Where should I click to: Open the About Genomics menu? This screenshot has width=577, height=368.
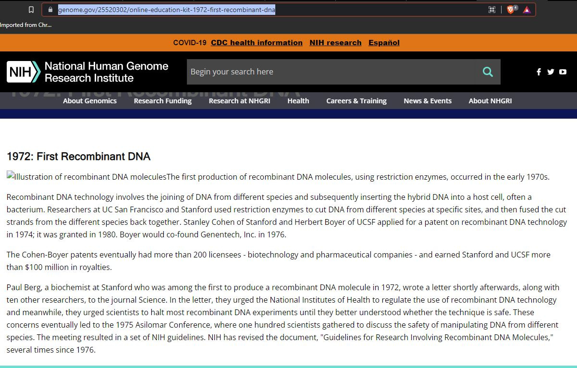90,101
